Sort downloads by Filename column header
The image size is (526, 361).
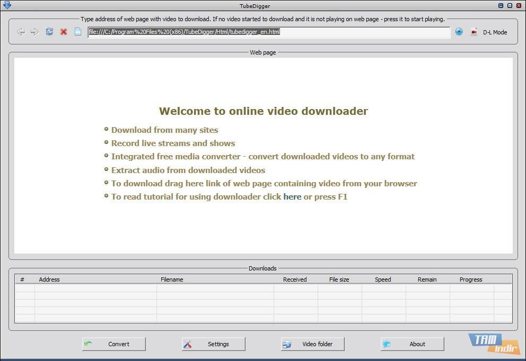coord(172,279)
